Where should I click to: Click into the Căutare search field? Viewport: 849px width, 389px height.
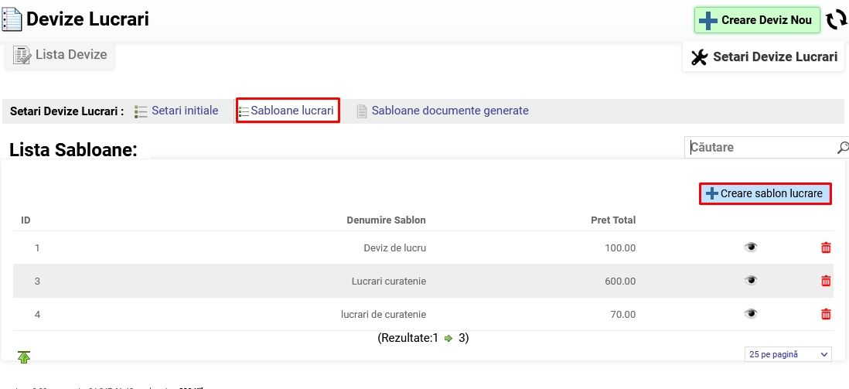click(x=760, y=148)
